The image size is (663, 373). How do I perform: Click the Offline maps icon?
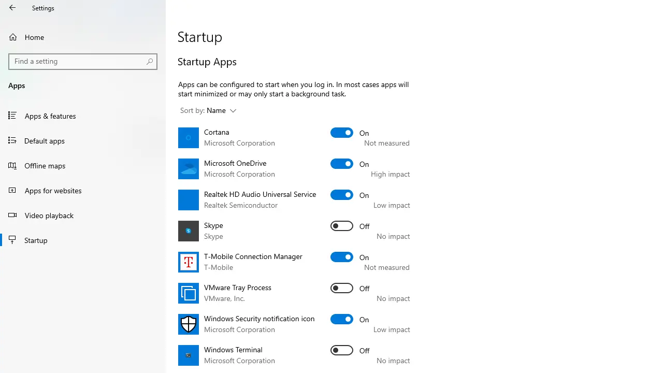click(13, 165)
